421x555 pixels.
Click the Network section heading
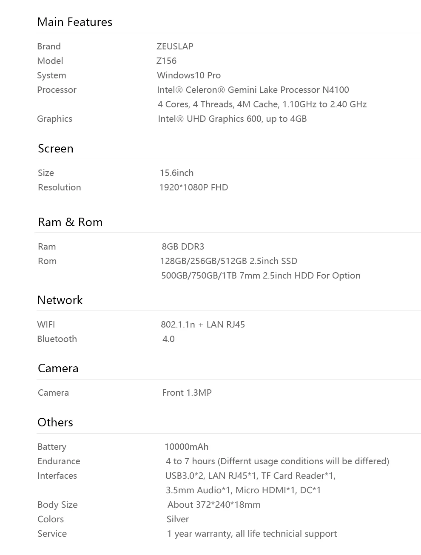point(60,300)
